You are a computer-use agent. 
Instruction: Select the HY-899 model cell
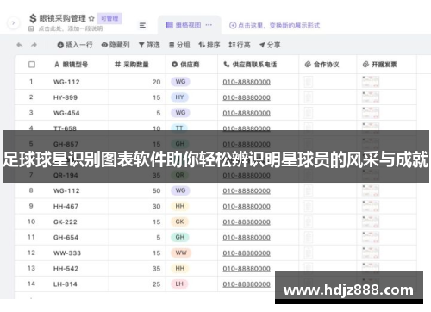pyautogui.click(x=66, y=97)
